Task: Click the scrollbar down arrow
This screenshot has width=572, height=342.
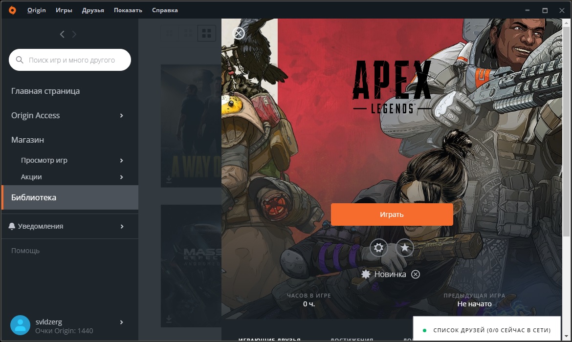Action: coord(566,336)
